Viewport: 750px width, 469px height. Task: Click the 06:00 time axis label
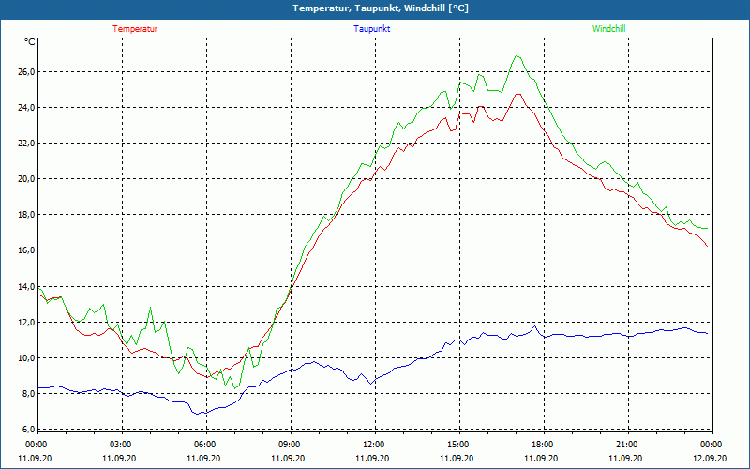coord(204,445)
